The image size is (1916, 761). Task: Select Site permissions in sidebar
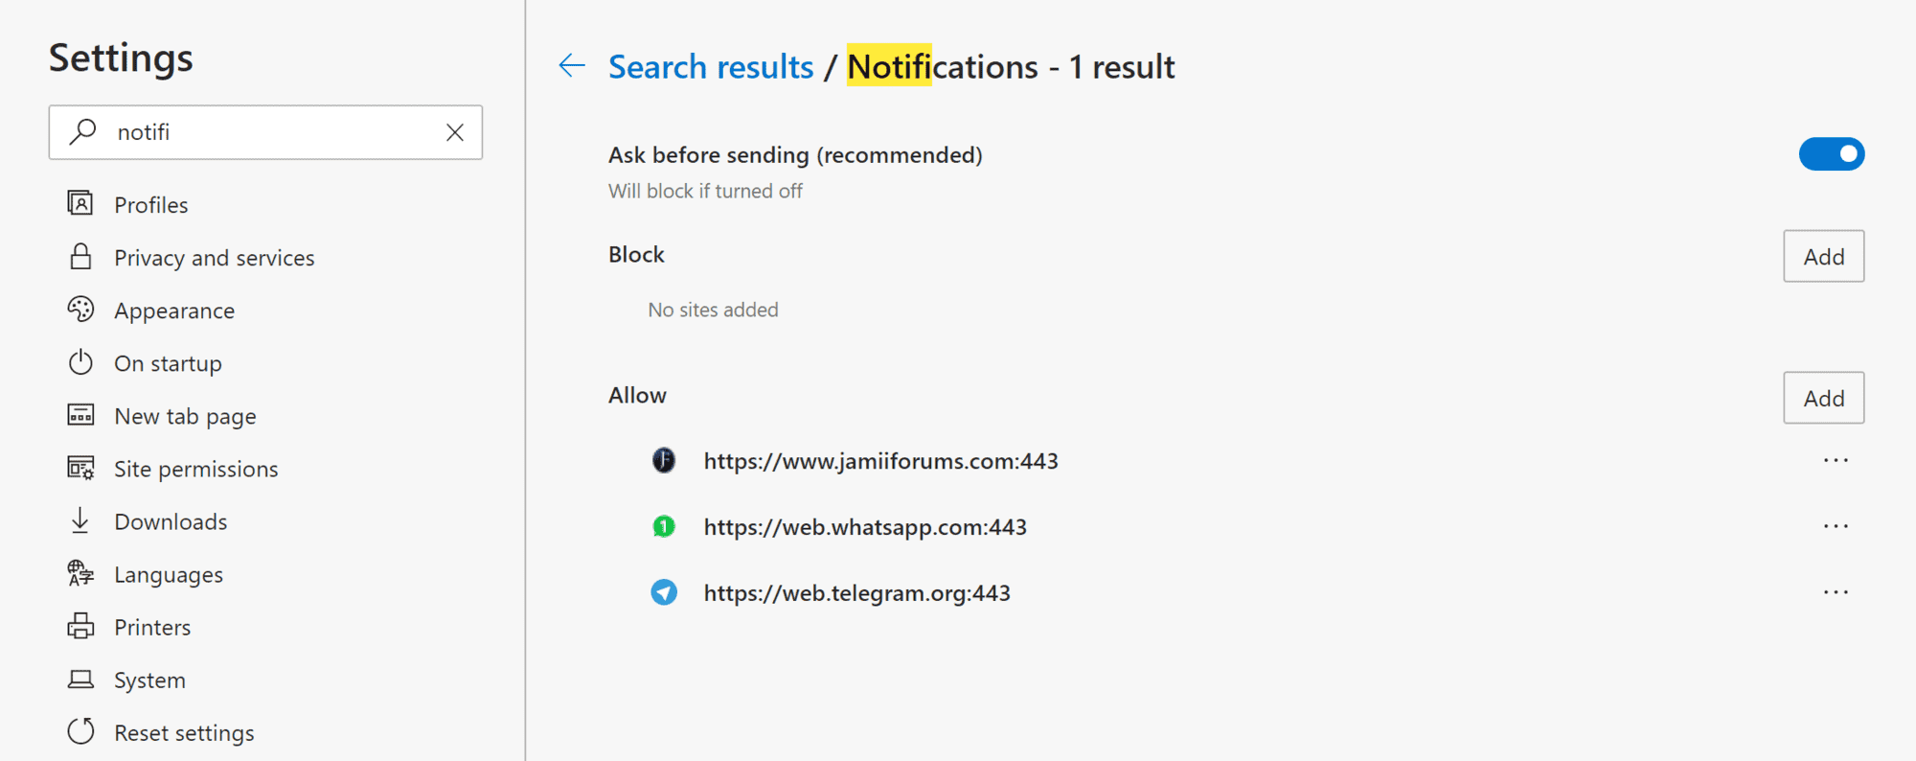pos(195,469)
